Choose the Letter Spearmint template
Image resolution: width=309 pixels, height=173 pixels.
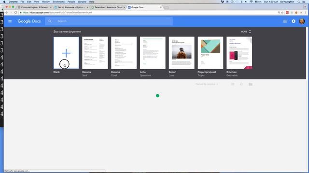point(153,53)
